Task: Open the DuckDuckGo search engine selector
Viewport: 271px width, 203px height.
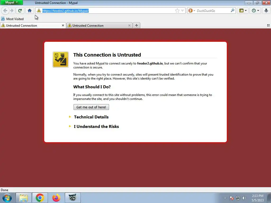Action: click(x=192, y=11)
